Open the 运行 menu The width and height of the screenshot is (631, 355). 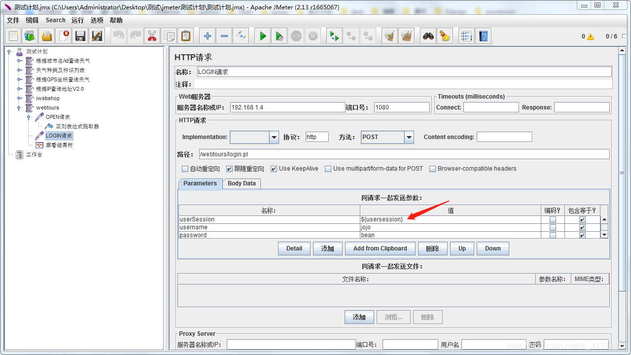pos(77,20)
